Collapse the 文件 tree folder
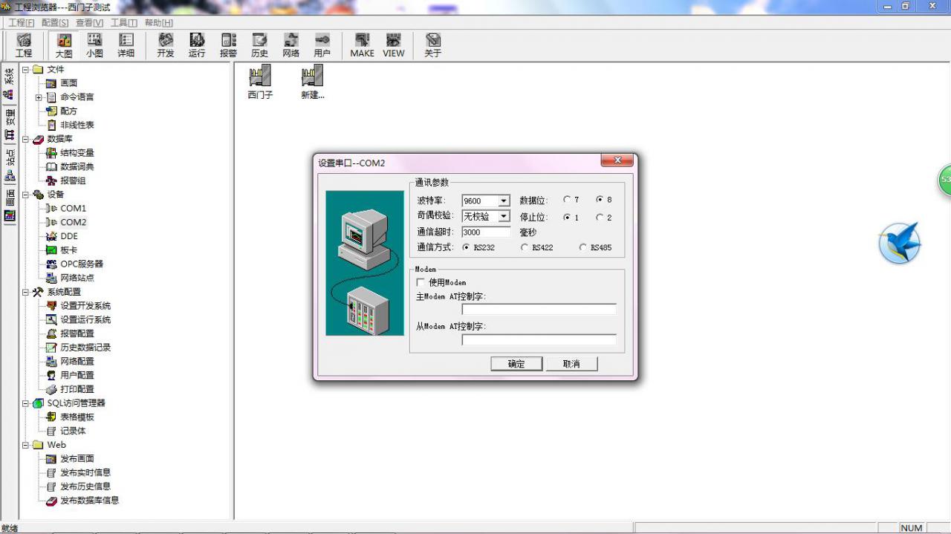This screenshot has width=951, height=534. tap(25, 69)
